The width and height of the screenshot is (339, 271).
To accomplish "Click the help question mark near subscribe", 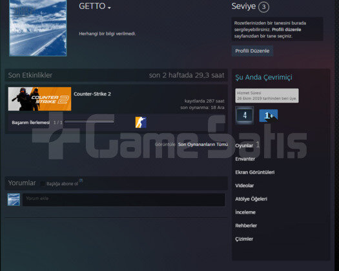I will tap(81, 181).
